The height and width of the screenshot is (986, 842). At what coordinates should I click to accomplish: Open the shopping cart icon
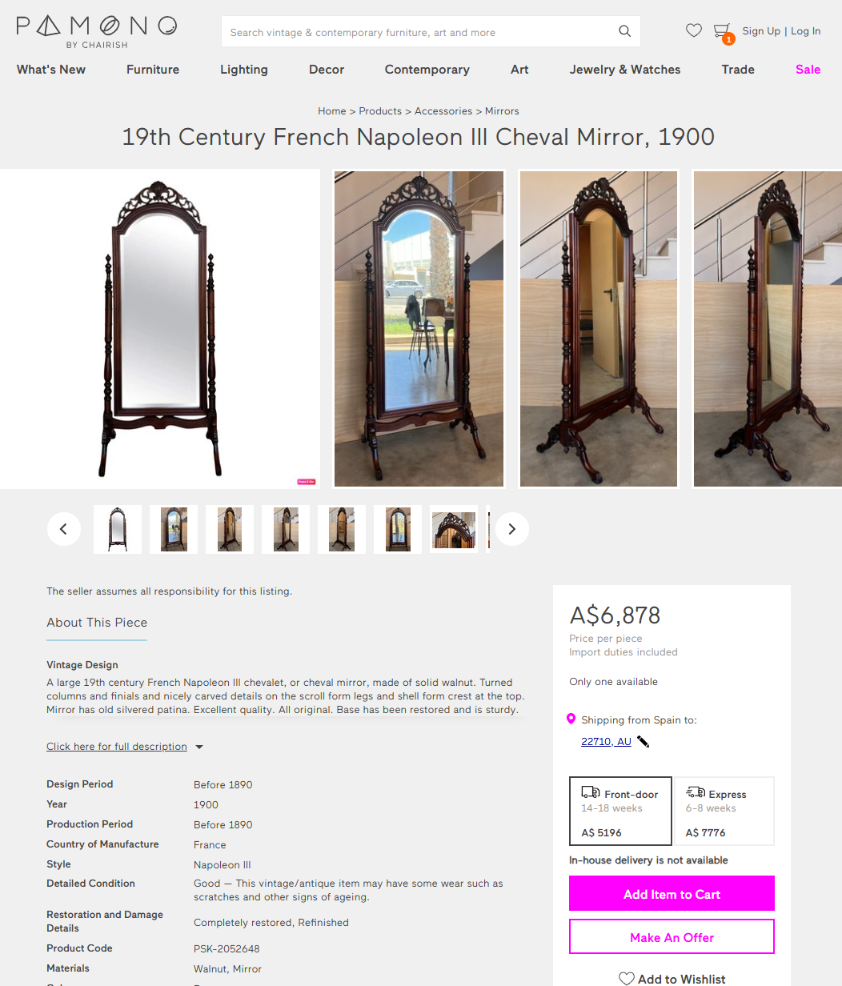click(722, 30)
